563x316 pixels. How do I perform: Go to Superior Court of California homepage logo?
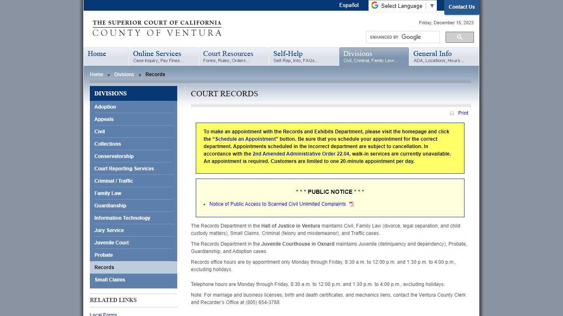[157, 28]
